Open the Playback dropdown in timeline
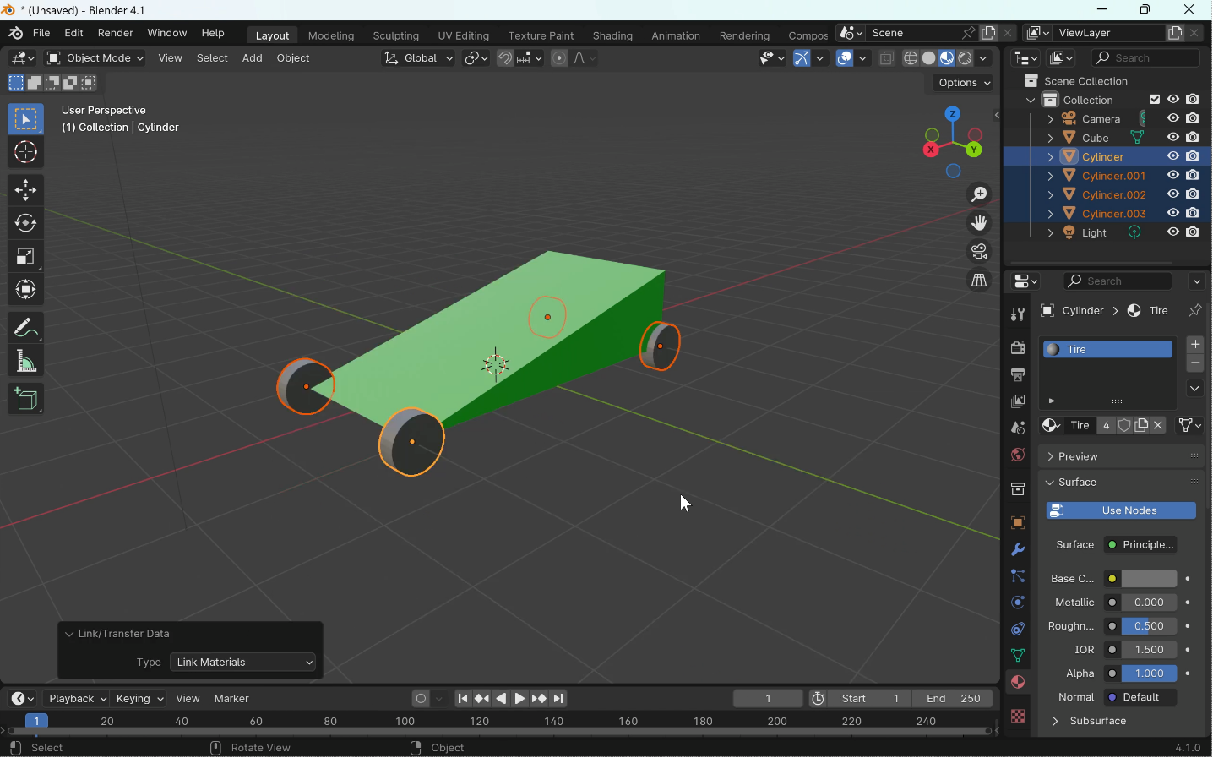1213x758 pixels. [x=77, y=700]
